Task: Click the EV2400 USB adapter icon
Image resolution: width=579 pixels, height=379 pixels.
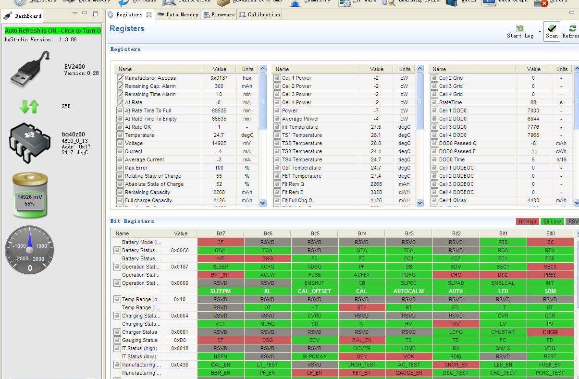Action: coord(30,69)
